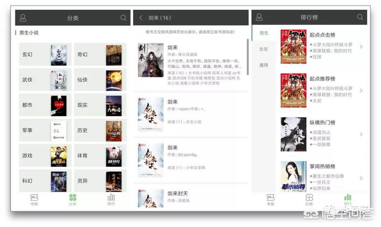Open user profile icon in 排行榜 screen

(x=259, y=17)
